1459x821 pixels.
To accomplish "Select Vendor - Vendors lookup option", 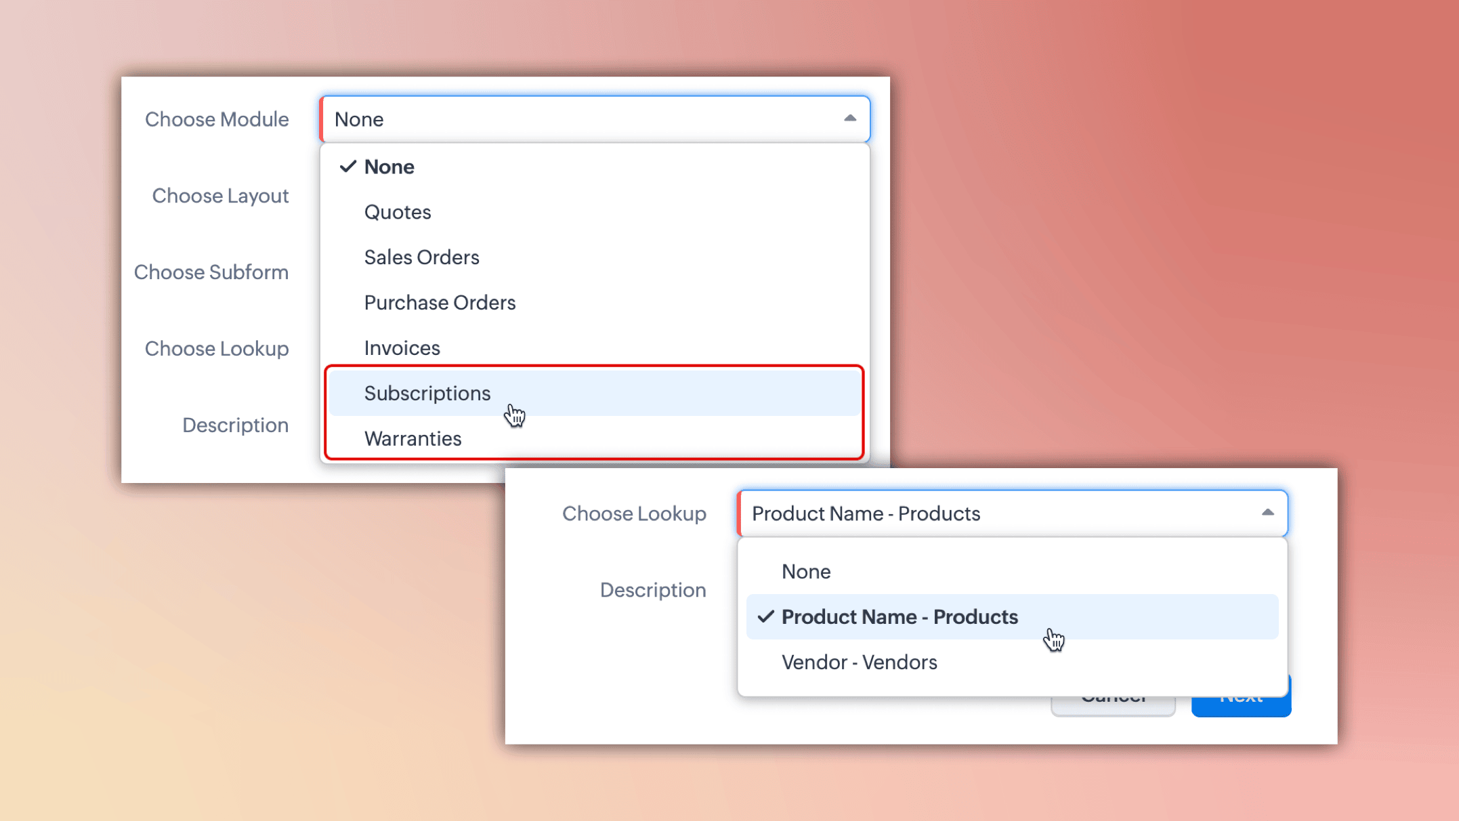I will click(859, 662).
